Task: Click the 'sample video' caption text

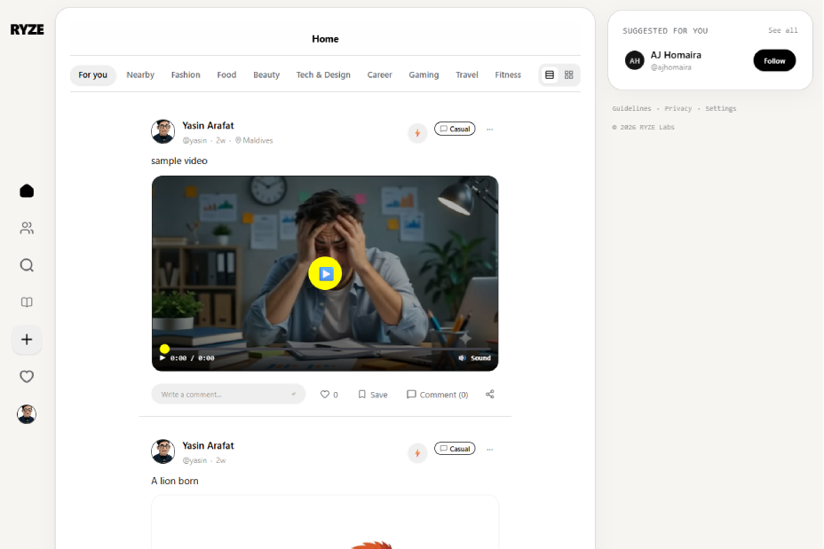Action: click(179, 161)
